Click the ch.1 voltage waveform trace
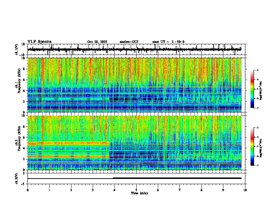This screenshot has height=213, width=276. tap(134, 49)
